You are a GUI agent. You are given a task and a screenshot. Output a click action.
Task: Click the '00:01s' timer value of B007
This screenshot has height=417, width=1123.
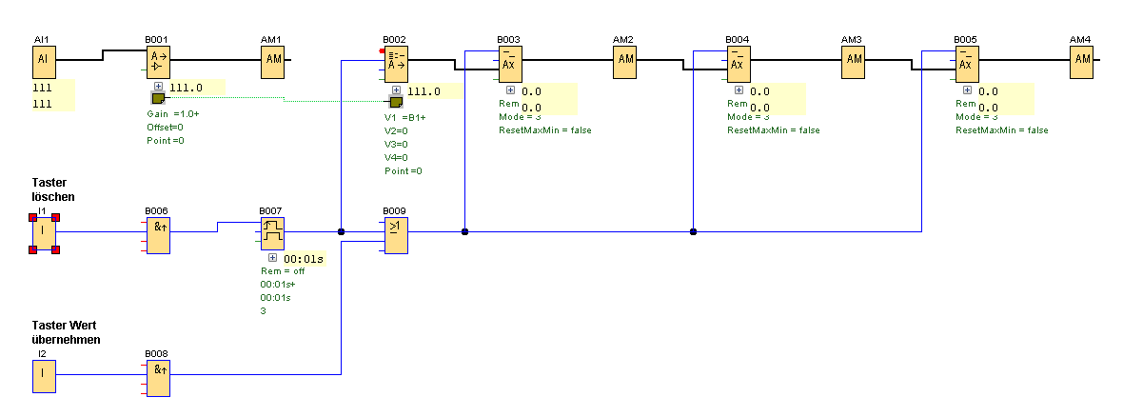click(x=302, y=259)
